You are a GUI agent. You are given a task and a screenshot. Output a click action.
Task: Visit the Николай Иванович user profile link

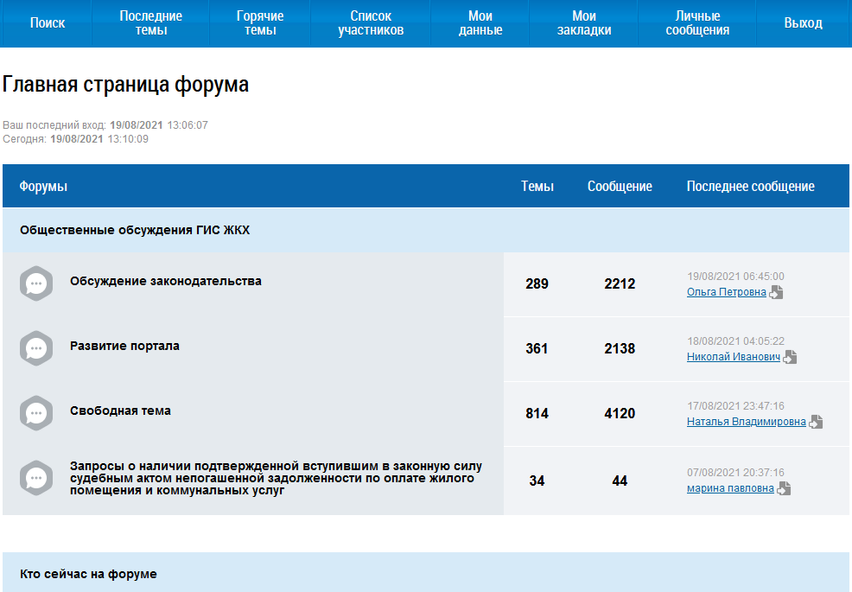[733, 357]
